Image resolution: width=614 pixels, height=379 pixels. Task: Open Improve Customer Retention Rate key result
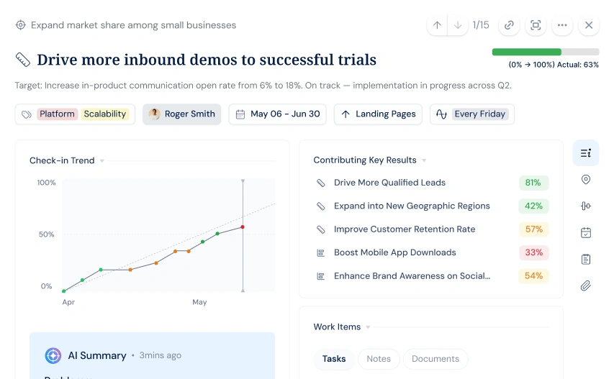click(405, 229)
